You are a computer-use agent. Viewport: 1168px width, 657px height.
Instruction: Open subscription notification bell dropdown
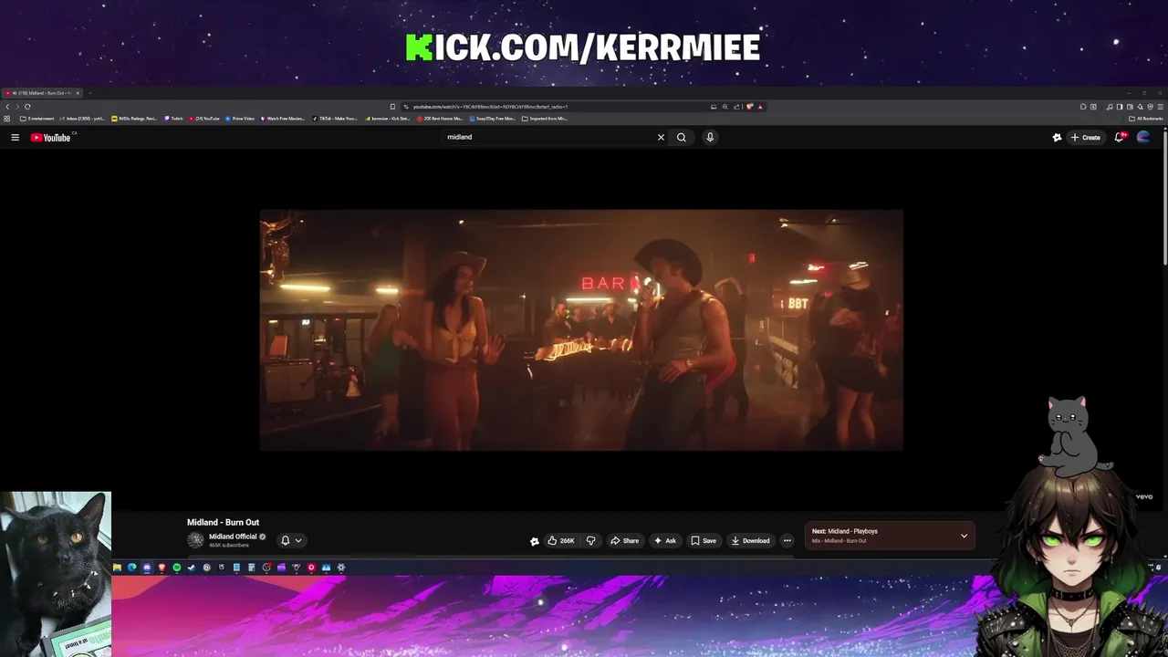291,540
